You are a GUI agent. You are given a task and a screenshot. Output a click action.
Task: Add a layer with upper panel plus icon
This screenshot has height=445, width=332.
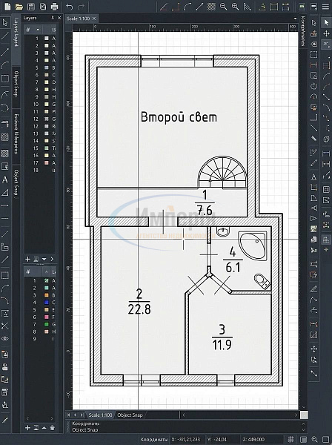click(x=27, y=259)
